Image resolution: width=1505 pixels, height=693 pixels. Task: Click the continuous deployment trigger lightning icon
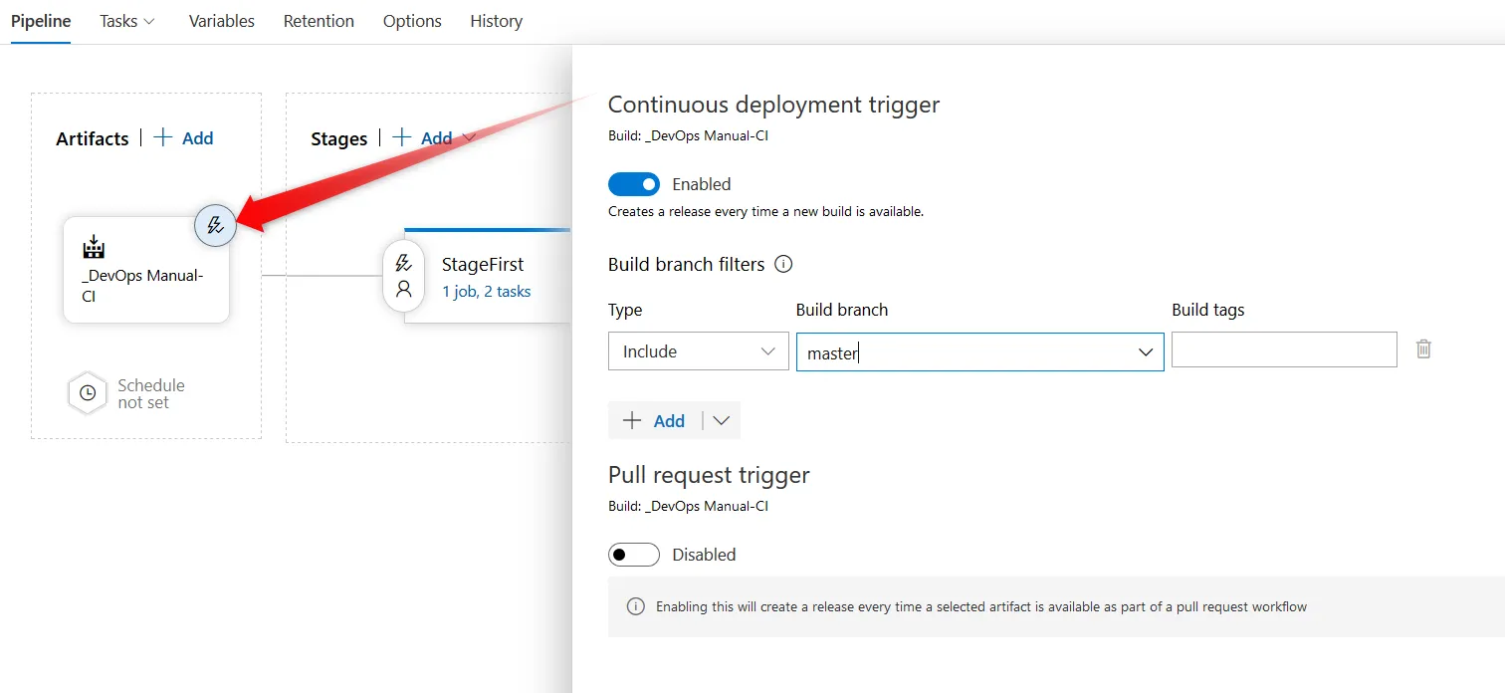coord(215,225)
